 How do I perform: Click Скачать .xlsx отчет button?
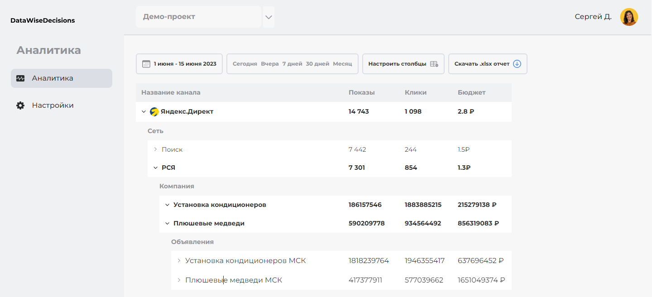pos(487,64)
